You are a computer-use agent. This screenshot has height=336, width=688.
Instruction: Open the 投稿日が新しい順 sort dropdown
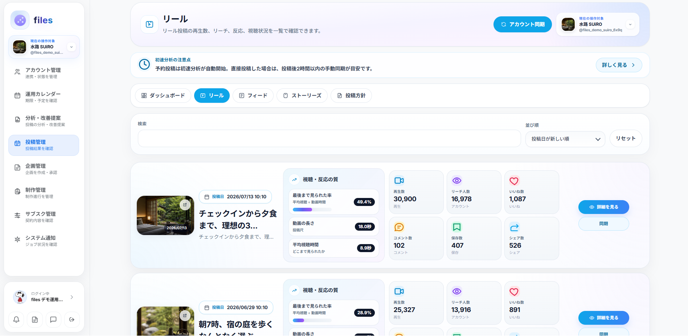click(565, 139)
